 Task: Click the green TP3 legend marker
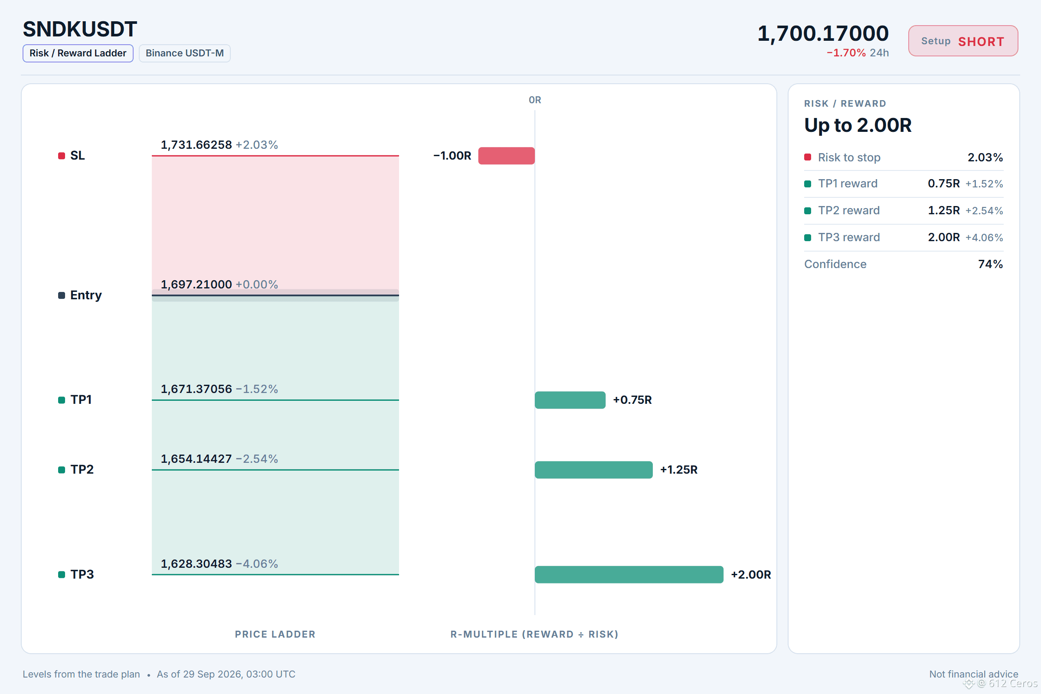coord(62,574)
